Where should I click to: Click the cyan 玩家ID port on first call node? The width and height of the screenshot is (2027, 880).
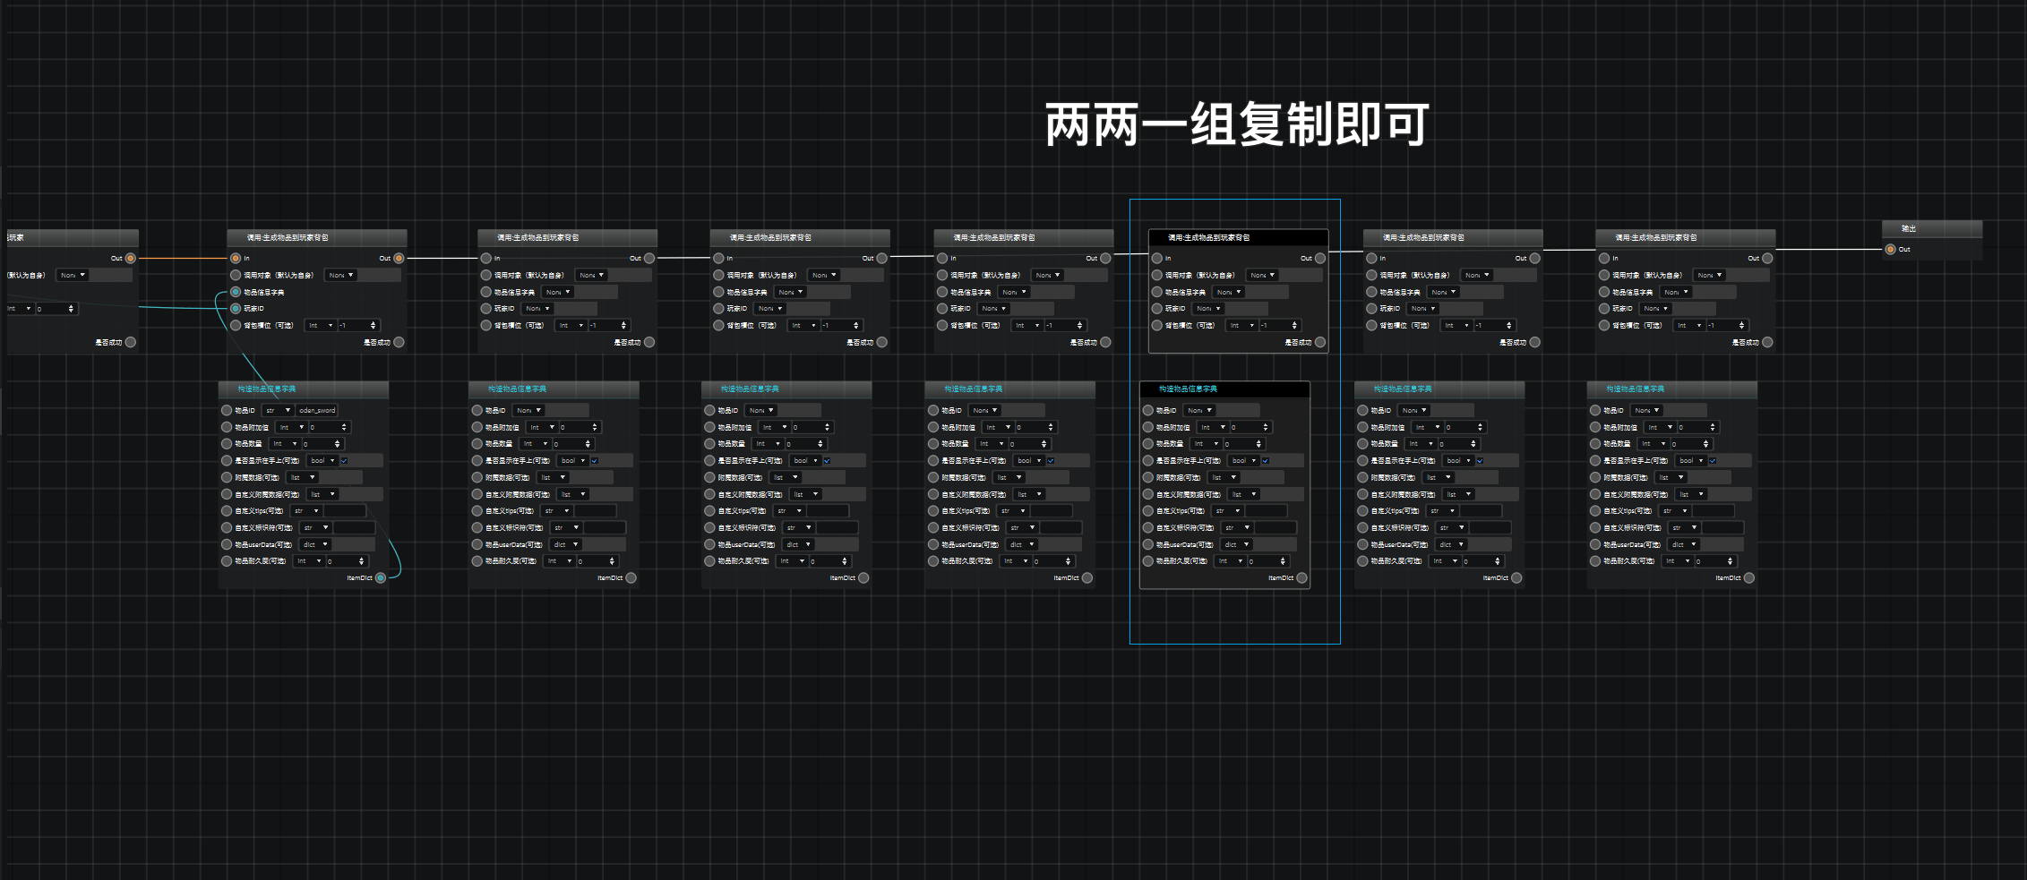(236, 309)
